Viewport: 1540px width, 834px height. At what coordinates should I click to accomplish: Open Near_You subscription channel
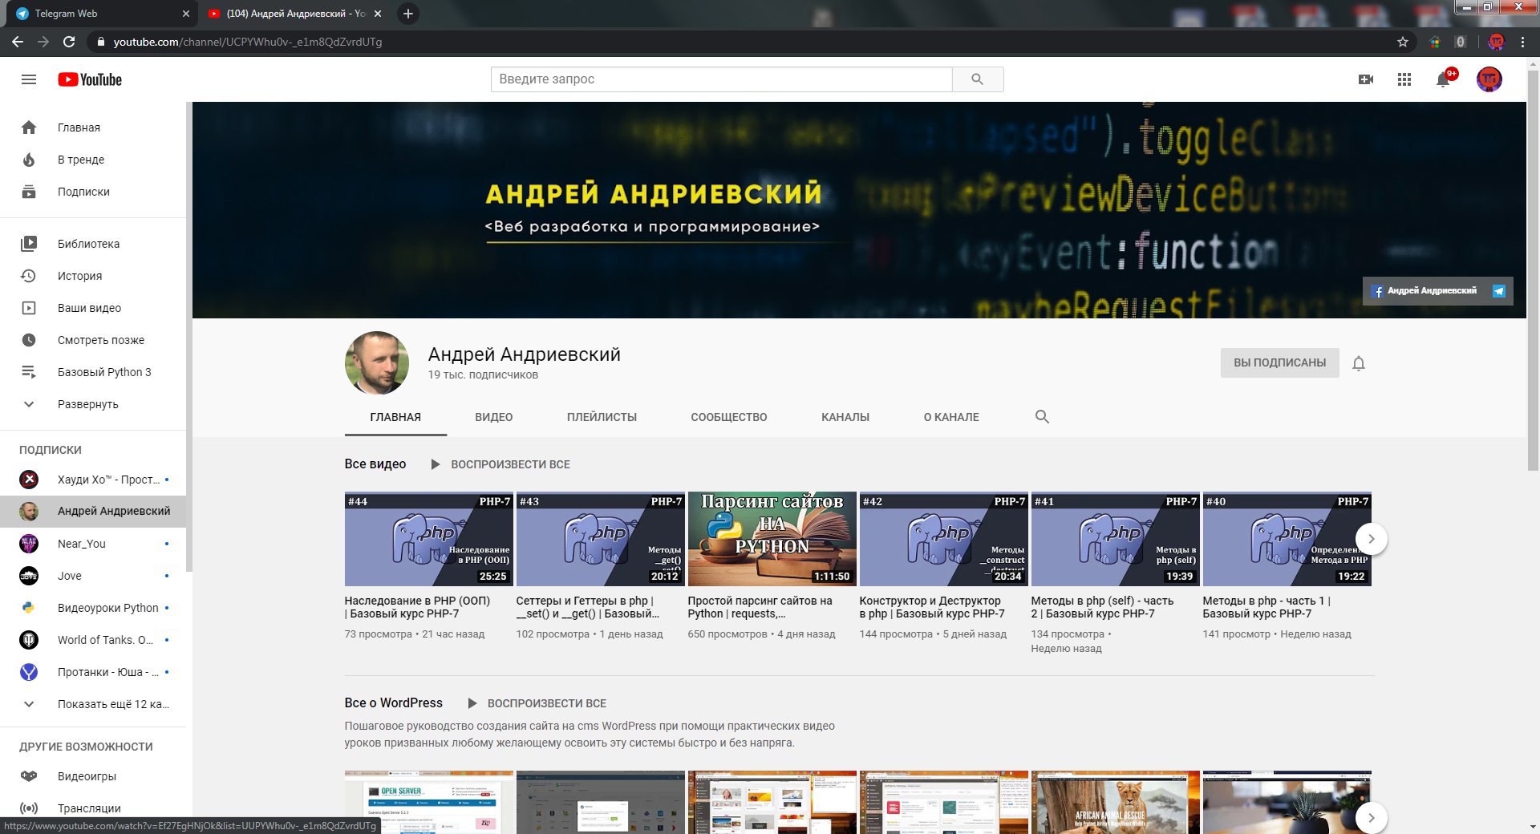[93, 544]
